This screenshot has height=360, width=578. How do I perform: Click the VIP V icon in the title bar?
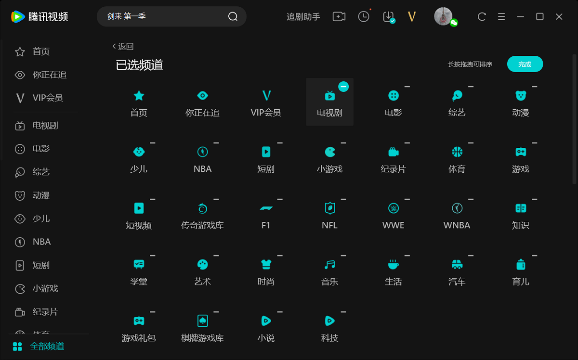coord(412,16)
